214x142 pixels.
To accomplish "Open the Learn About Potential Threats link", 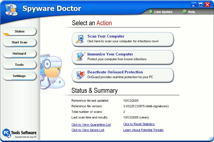I will coord(143,130).
